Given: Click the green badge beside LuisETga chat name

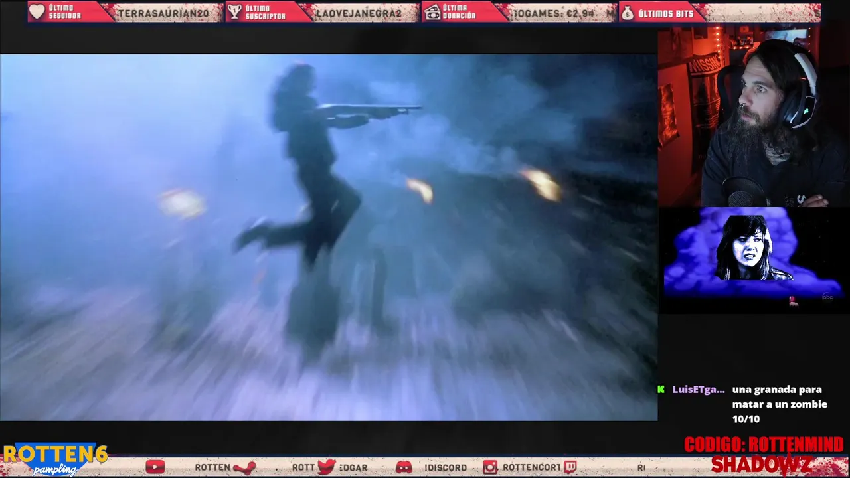Looking at the screenshot, I should tap(661, 390).
